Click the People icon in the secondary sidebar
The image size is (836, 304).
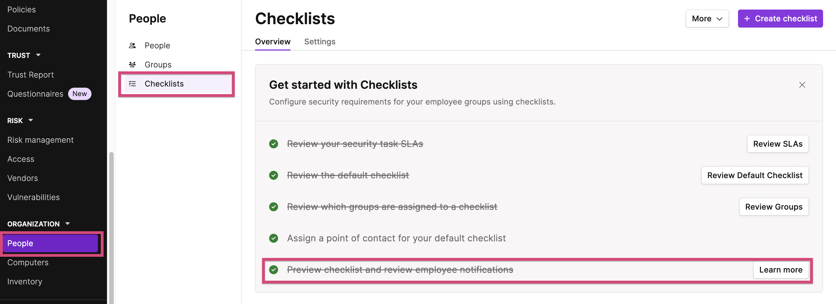pyautogui.click(x=132, y=45)
